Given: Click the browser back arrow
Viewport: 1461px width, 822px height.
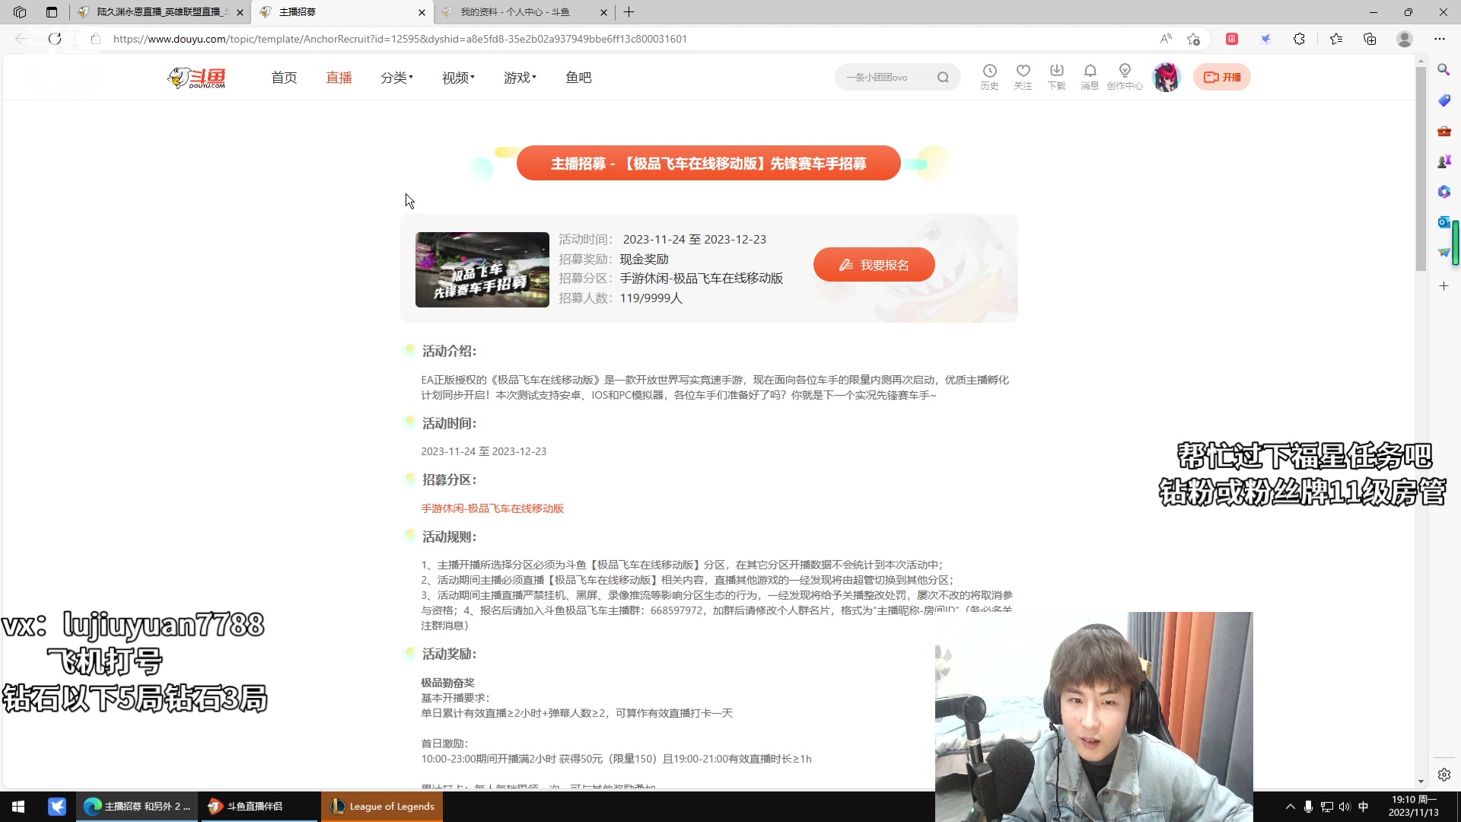Looking at the screenshot, I should coord(21,39).
